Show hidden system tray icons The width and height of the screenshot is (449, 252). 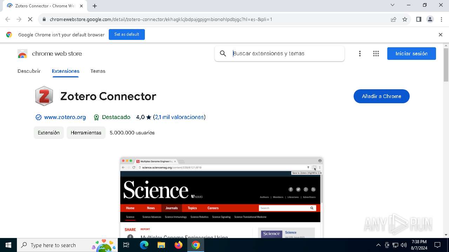click(x=378, y=245)
